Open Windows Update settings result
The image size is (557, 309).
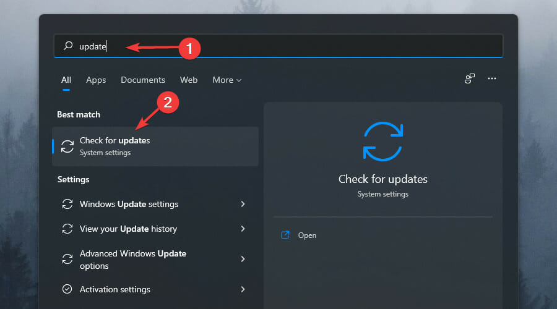(x=155, y=204)
